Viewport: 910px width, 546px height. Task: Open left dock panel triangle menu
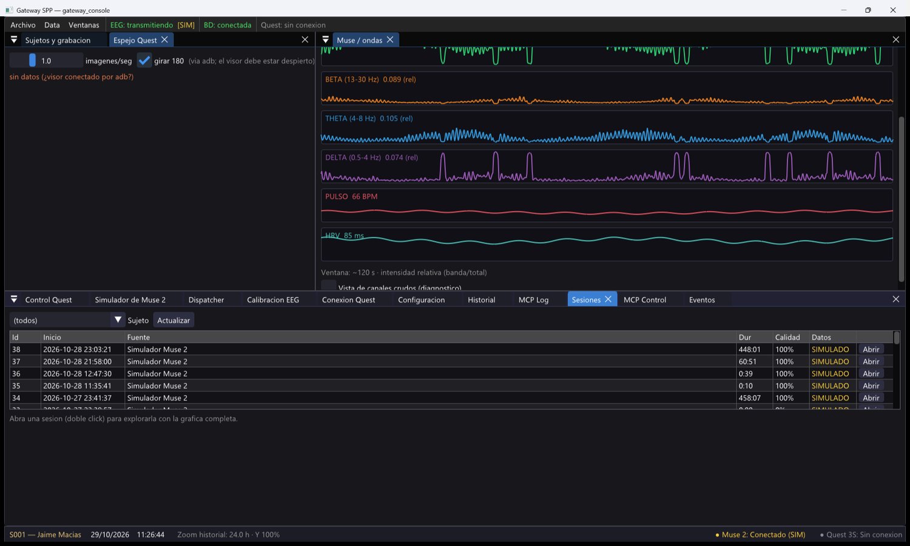(14, 40)
